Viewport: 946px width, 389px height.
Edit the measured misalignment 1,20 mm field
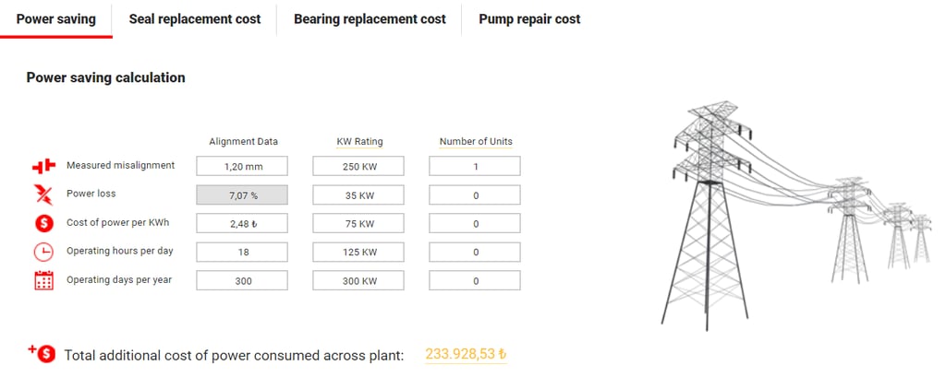pyautogui.click(x=243, y=167)
